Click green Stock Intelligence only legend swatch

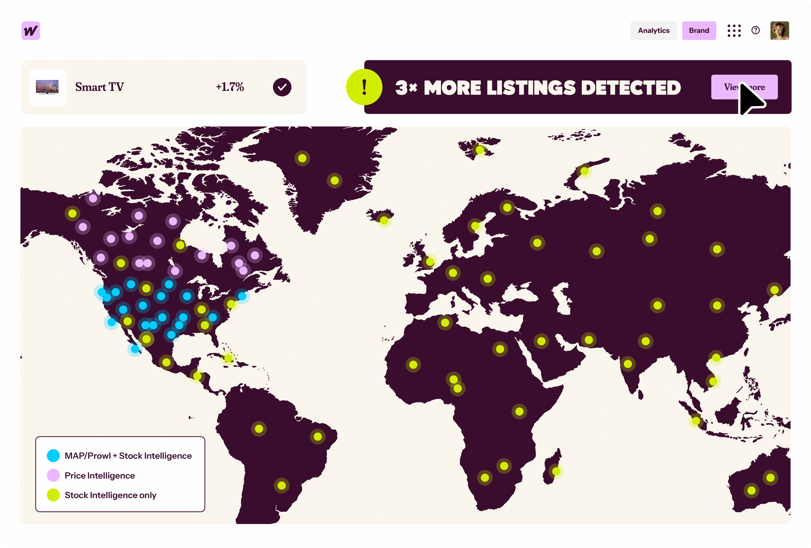pyautogui.click(x=53, y=495)
